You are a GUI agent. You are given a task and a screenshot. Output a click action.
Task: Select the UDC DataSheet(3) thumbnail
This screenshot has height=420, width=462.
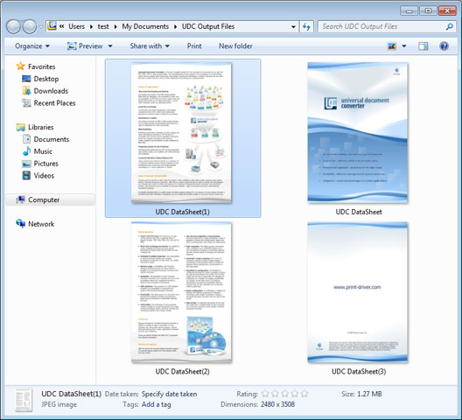[x=358, y=297]
